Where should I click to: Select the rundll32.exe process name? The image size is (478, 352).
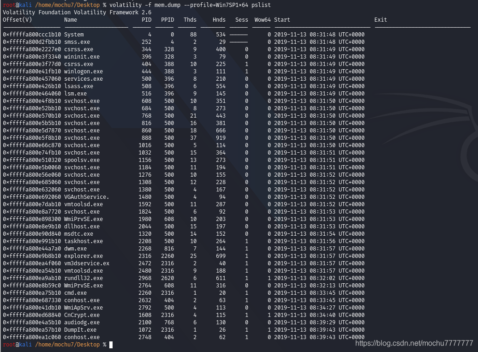point(84,278)
